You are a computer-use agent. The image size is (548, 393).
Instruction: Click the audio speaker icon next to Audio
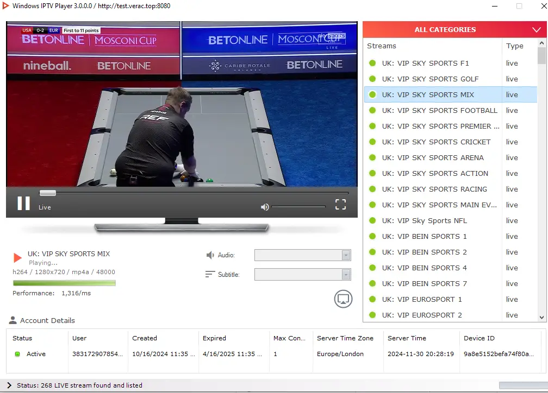(210, 255)
